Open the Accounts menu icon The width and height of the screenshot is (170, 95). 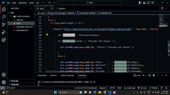click(4, 75)
